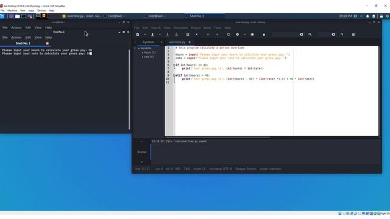This screenshot has width=390, height=219.
Task: Click Geany's Close file X toolbar icon
Action: pos(196,35)
